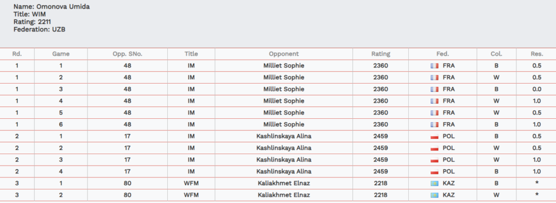Click the Polish flag in round 2 game 1

(x=434, y=136)
